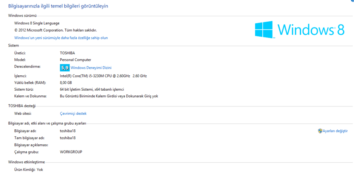354x177 pixels.
Task: Click the 8,00 GB RAM value
Action: [66, 83]
